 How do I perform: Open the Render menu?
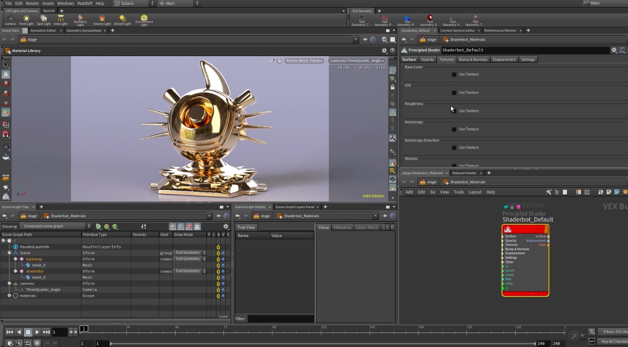[32, 3]
